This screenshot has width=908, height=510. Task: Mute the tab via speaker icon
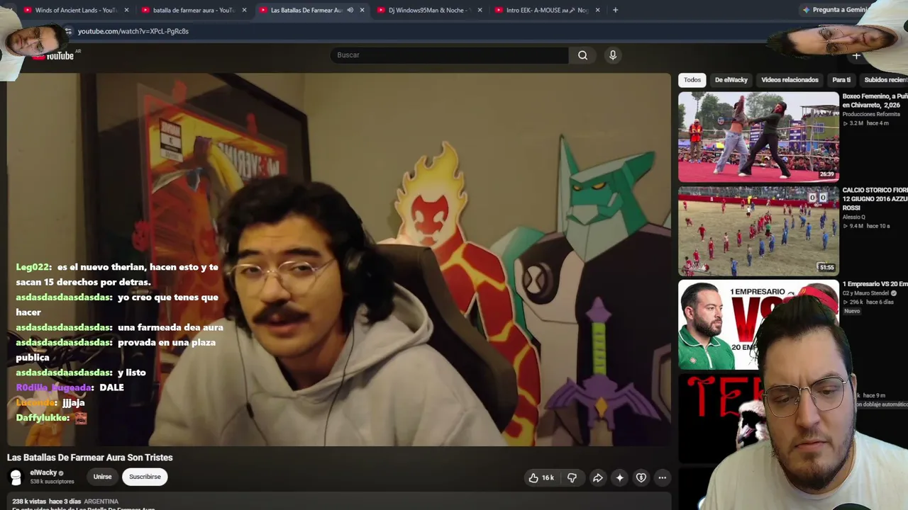[x=350, y=10]
